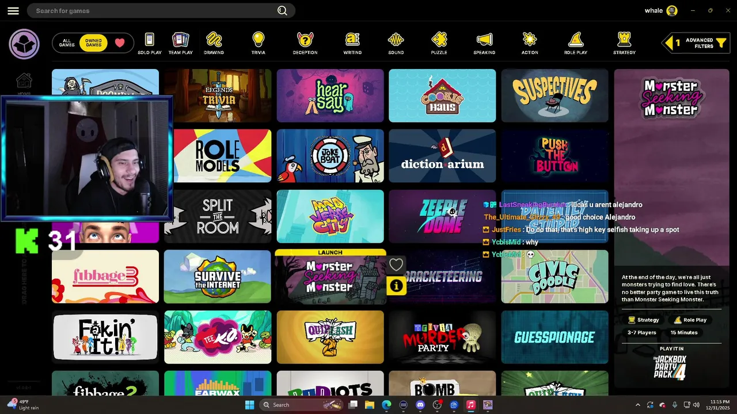Select the All Games toggle
Image resolution: width=737 pixels, height=414 pixels.
pyautogui.click(x=67, y=43)
